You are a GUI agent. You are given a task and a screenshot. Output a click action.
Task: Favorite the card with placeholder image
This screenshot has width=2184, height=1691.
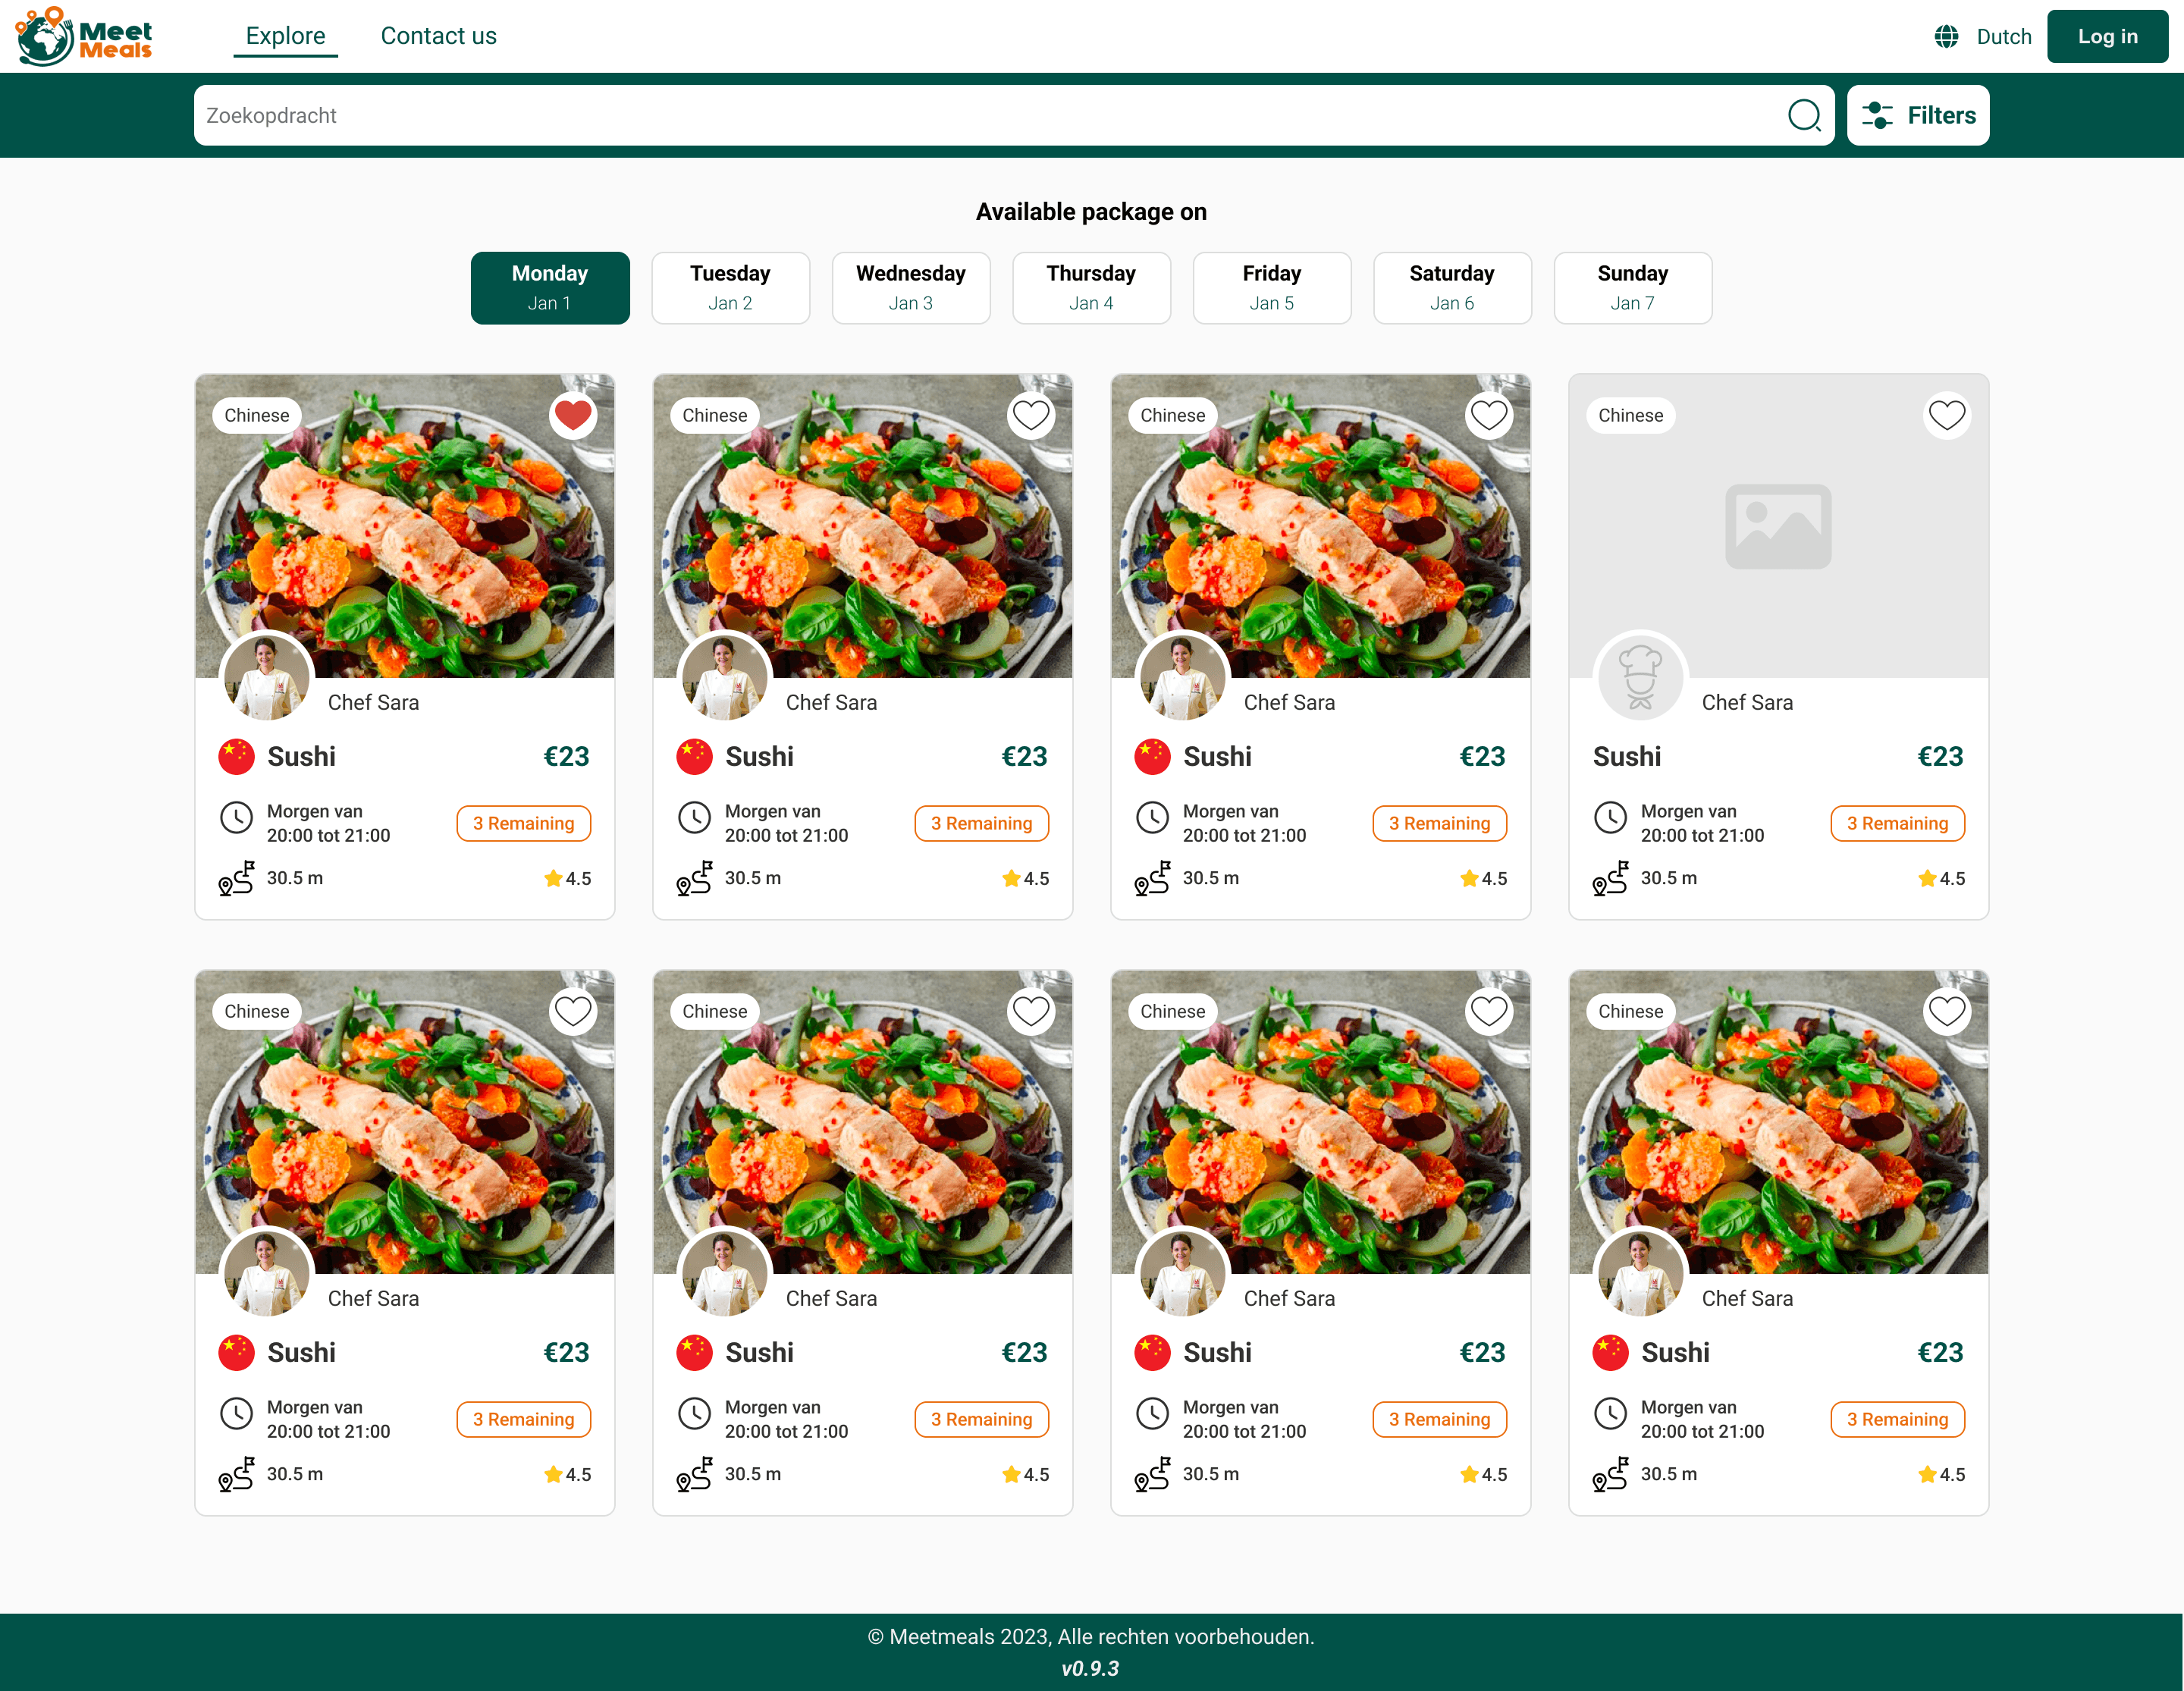point(1946,415)
